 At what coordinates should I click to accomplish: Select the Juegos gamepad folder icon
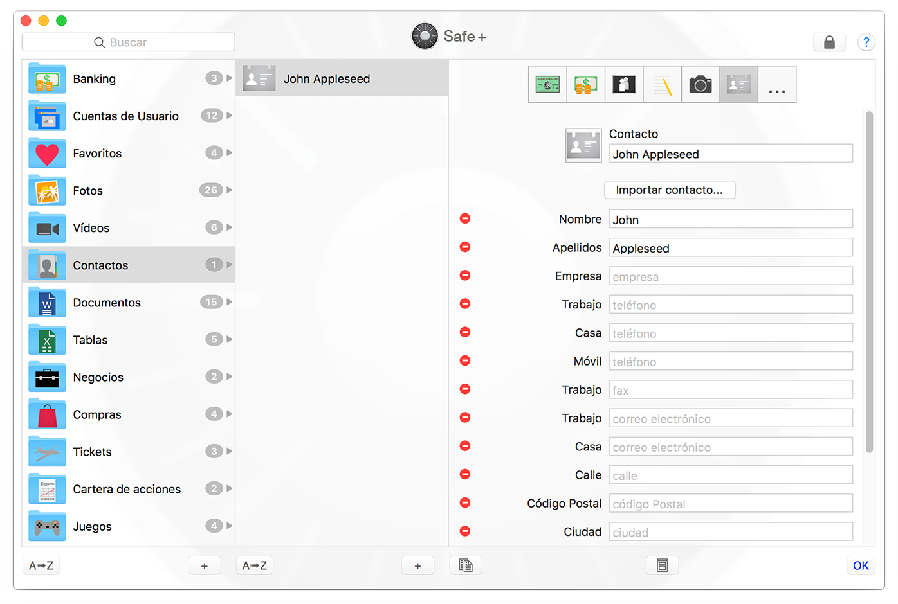click(47, 526)
